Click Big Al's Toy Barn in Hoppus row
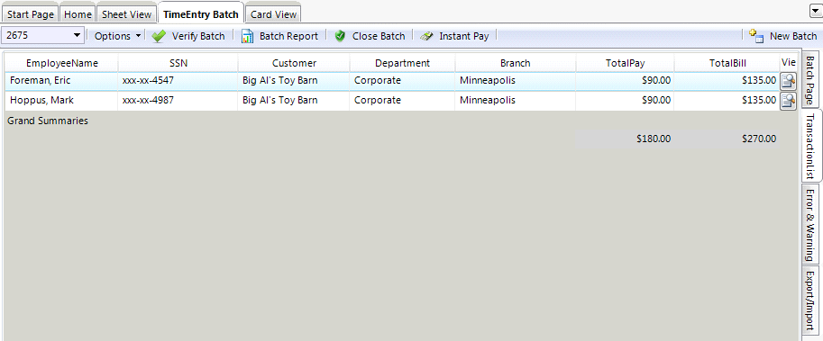 tap(294, 100)
